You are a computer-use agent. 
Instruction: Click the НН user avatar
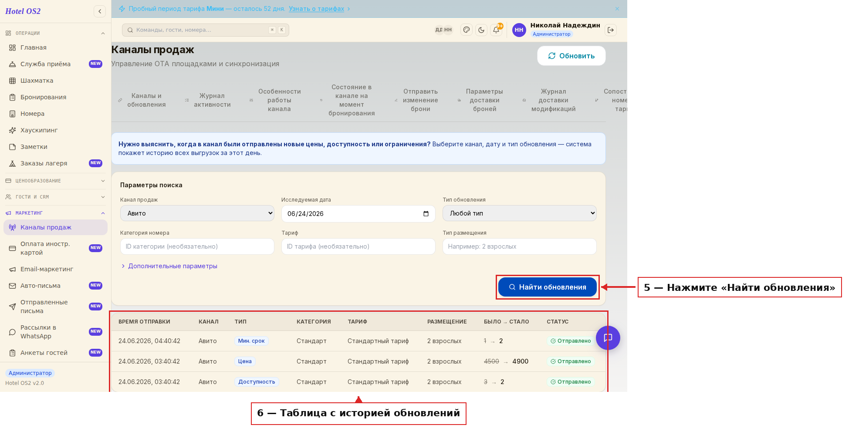point(519,30)
